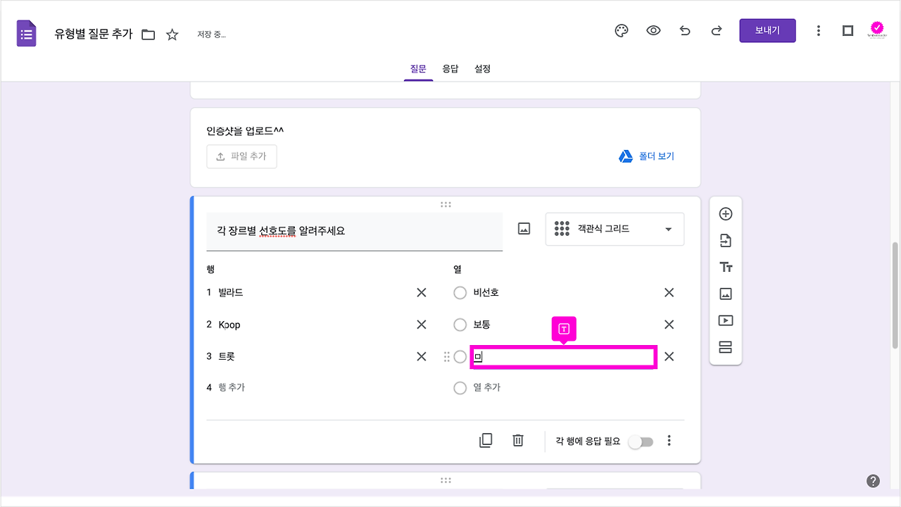Add a title and description block
Image resolution: width=901 pixels, height=507 pixels.
(726, 267)
